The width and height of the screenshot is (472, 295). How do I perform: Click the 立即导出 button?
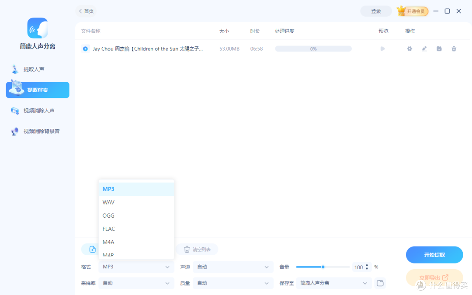[x=434, y=278]
